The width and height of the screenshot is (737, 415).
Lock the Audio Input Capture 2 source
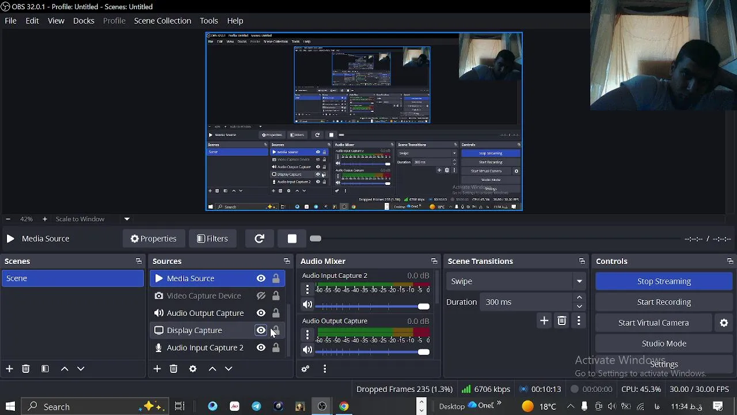(x=276, y=348)
